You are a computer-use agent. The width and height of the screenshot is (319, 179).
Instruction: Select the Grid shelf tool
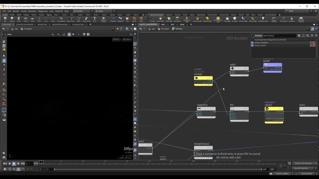(32, 19)
